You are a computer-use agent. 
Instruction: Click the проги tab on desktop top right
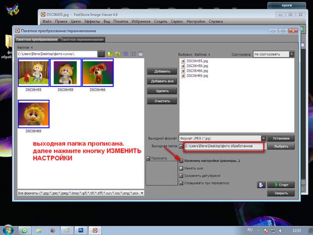[287, 6]
